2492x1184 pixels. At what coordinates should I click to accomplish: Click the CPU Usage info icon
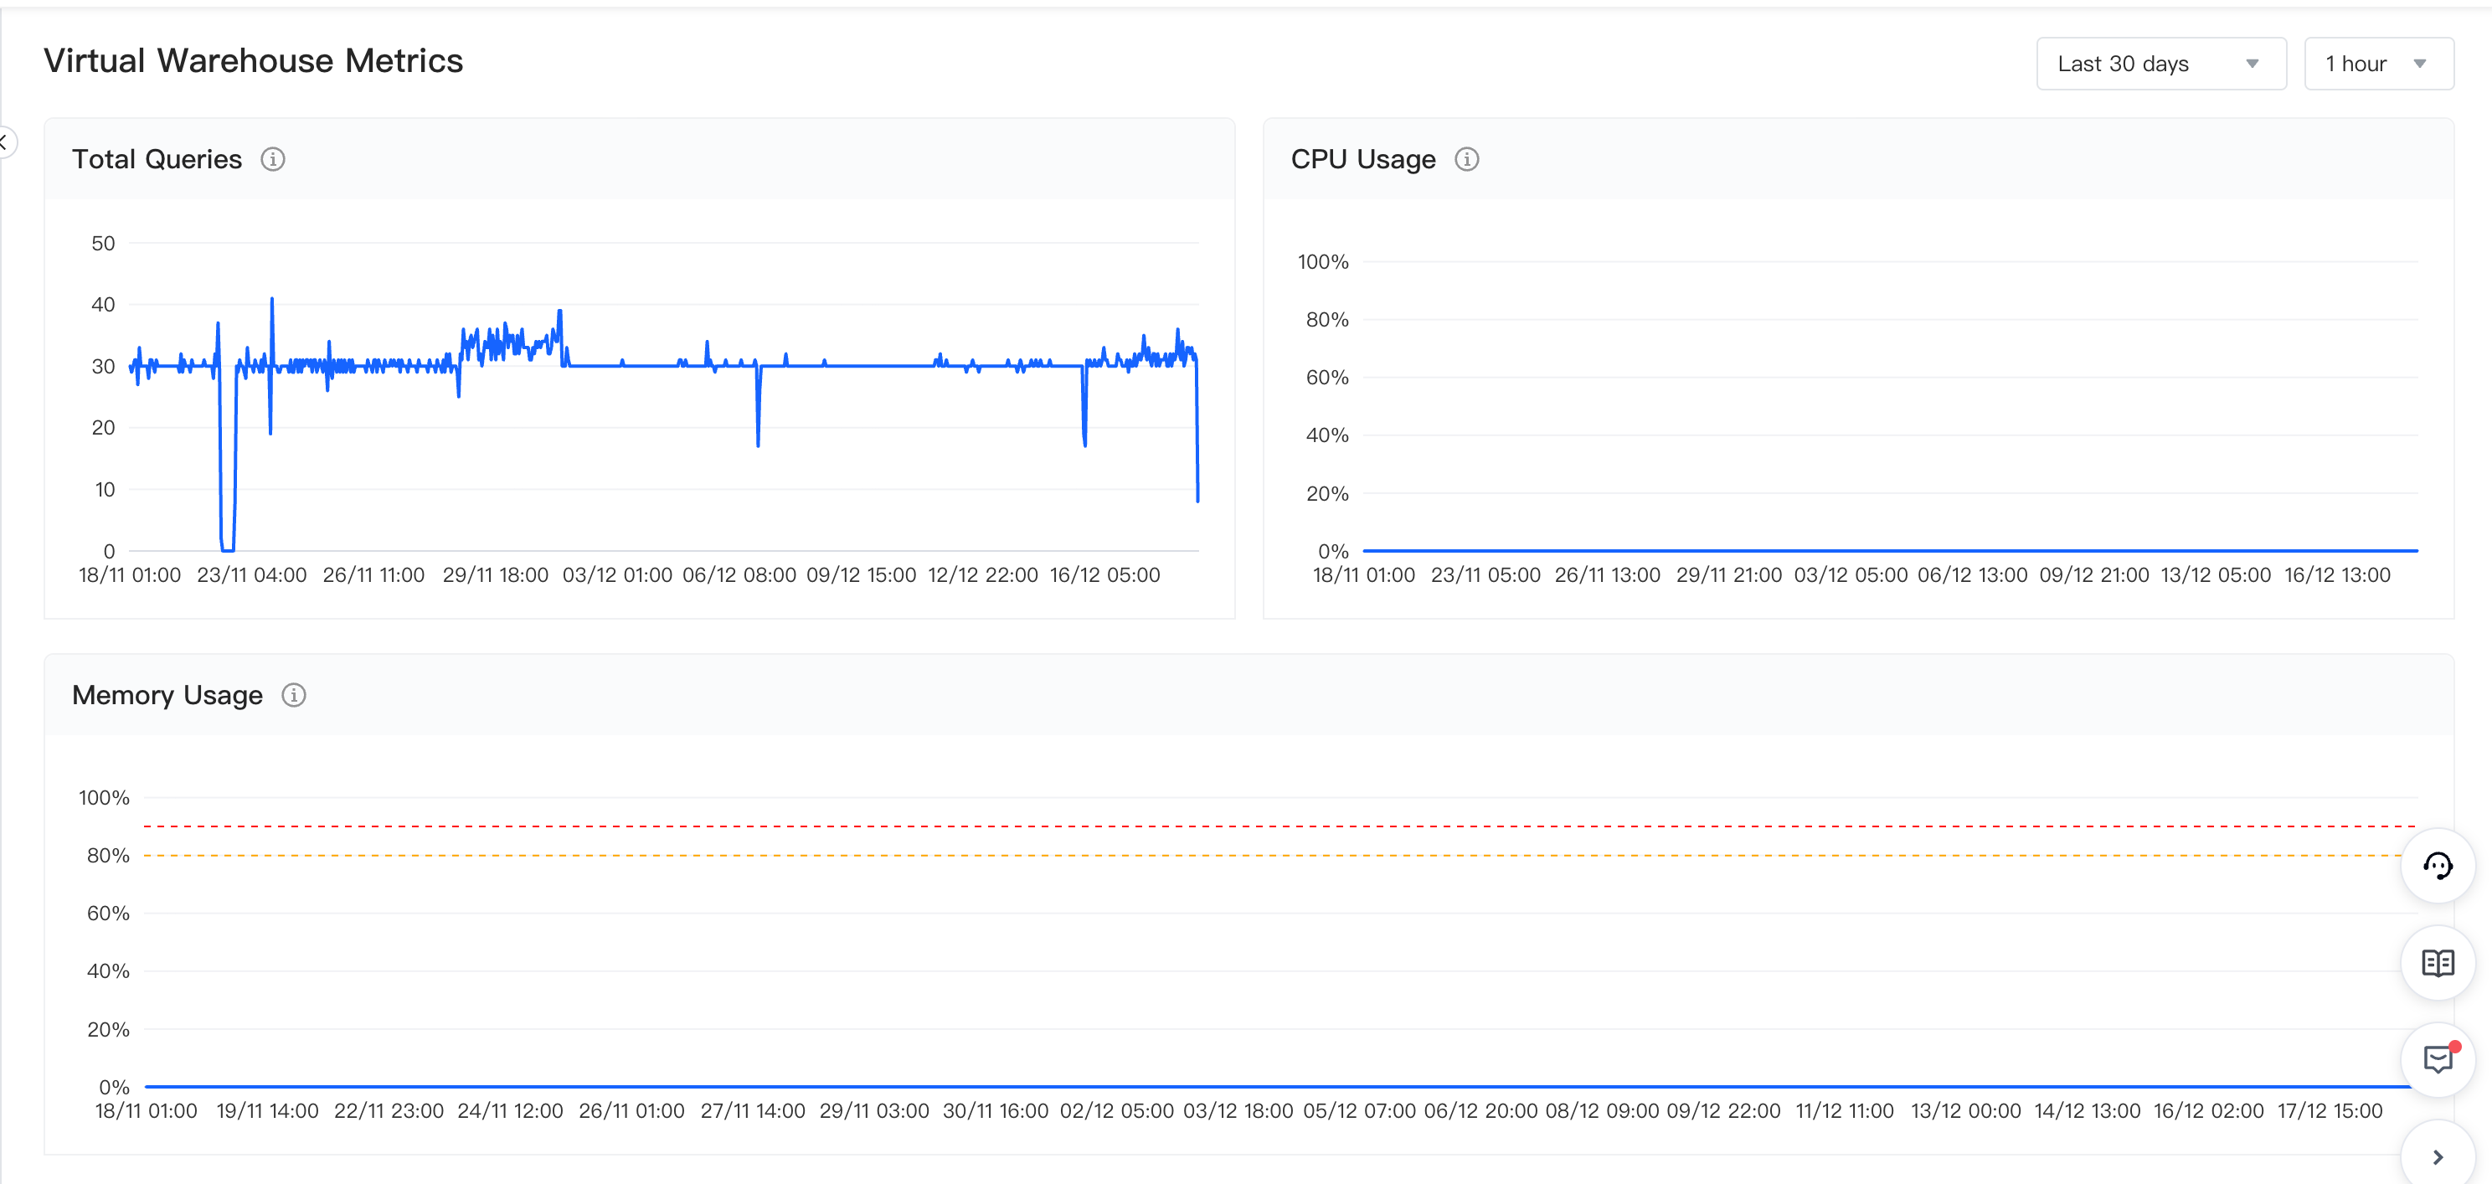(1466, 160)
